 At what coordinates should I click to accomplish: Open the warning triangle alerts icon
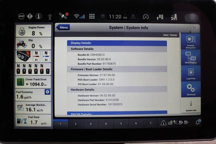[x=164, y=123]
